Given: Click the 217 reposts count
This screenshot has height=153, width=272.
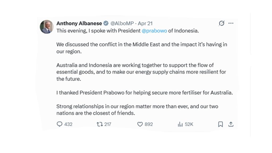Looking at the screenshot, I should click(x=108, y=124).
